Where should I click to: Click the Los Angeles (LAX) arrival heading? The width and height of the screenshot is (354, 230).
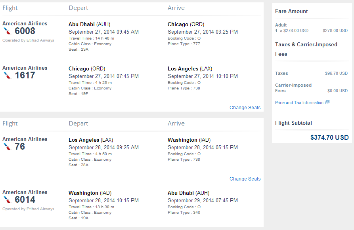coord(190,69)
